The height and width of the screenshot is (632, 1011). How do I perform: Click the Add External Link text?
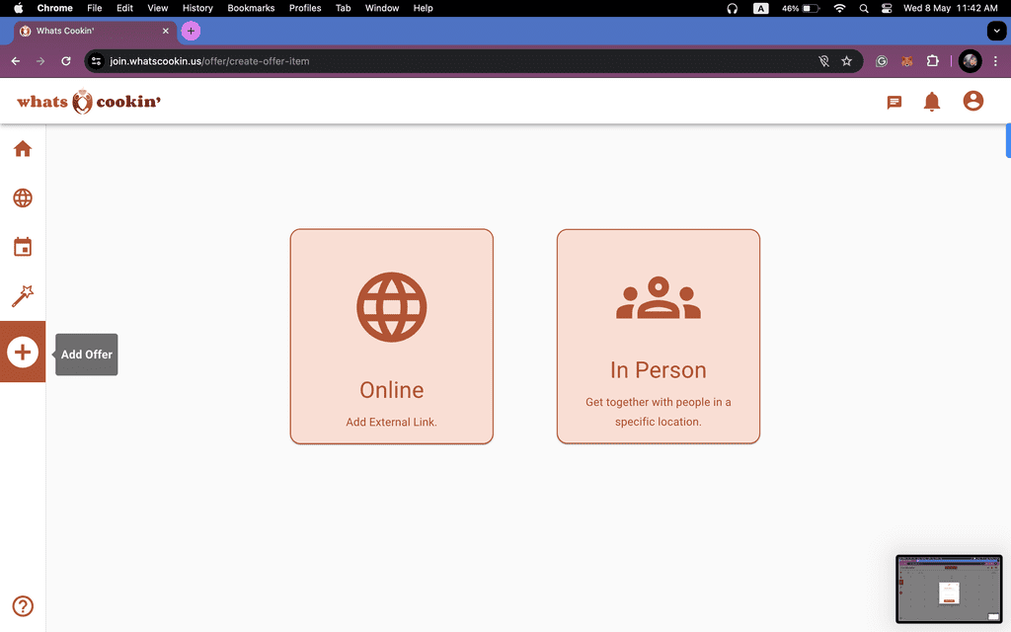coord(391,422)
